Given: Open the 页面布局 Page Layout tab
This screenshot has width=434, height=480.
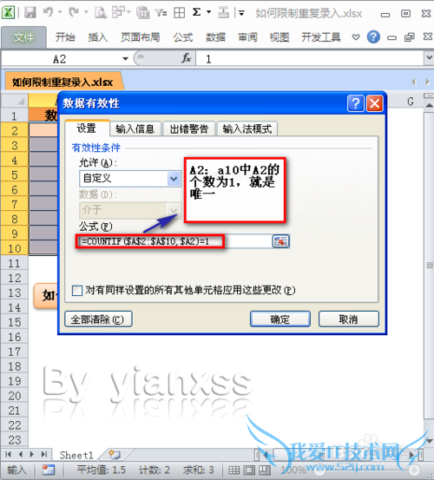Looking at the screenshot, I should (141, 37).
